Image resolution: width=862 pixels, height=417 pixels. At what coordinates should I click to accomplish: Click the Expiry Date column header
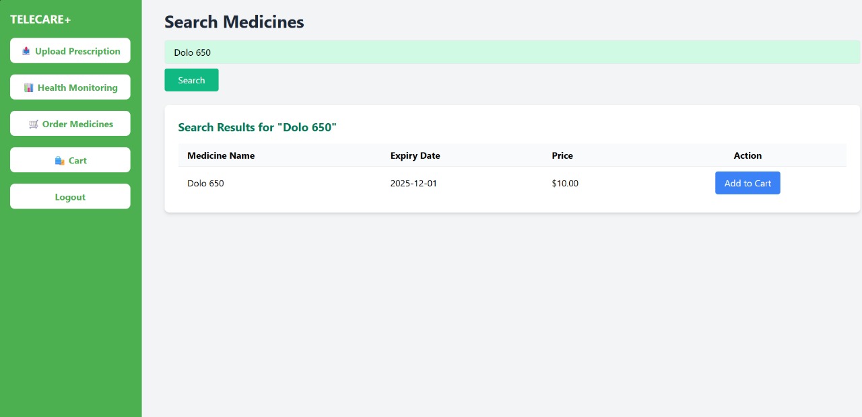pos(415,155)
